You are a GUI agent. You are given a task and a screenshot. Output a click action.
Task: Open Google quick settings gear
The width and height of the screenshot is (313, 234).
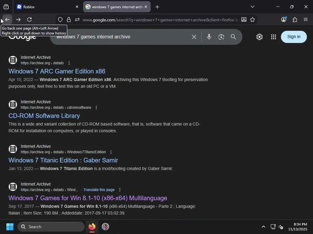259,37
